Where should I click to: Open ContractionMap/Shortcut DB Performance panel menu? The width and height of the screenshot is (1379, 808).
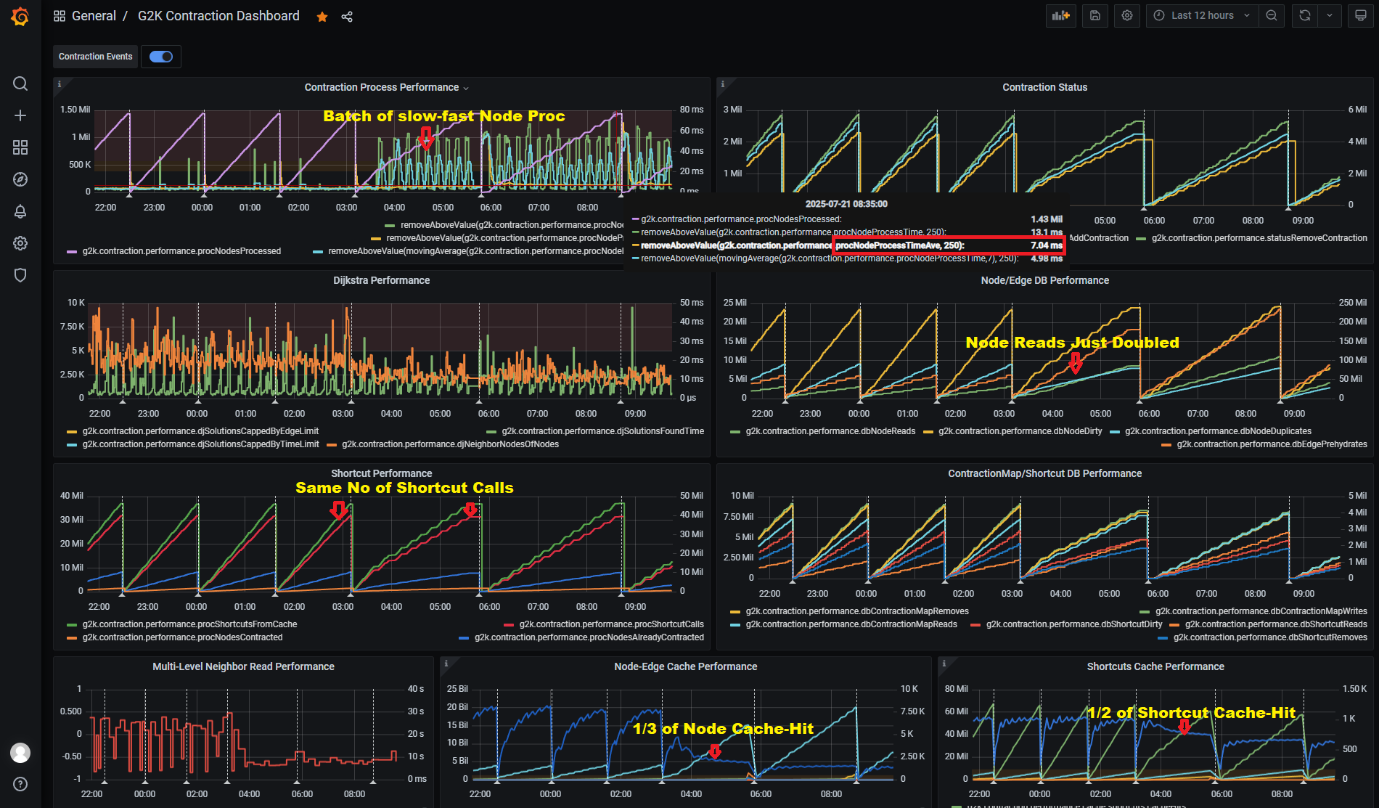coord(1044,473)
